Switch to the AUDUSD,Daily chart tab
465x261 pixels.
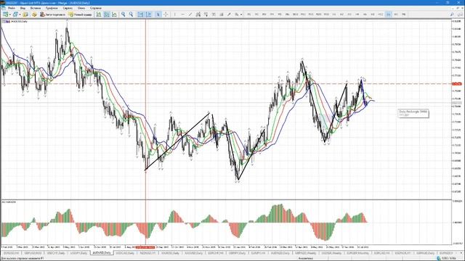(102, 253)
